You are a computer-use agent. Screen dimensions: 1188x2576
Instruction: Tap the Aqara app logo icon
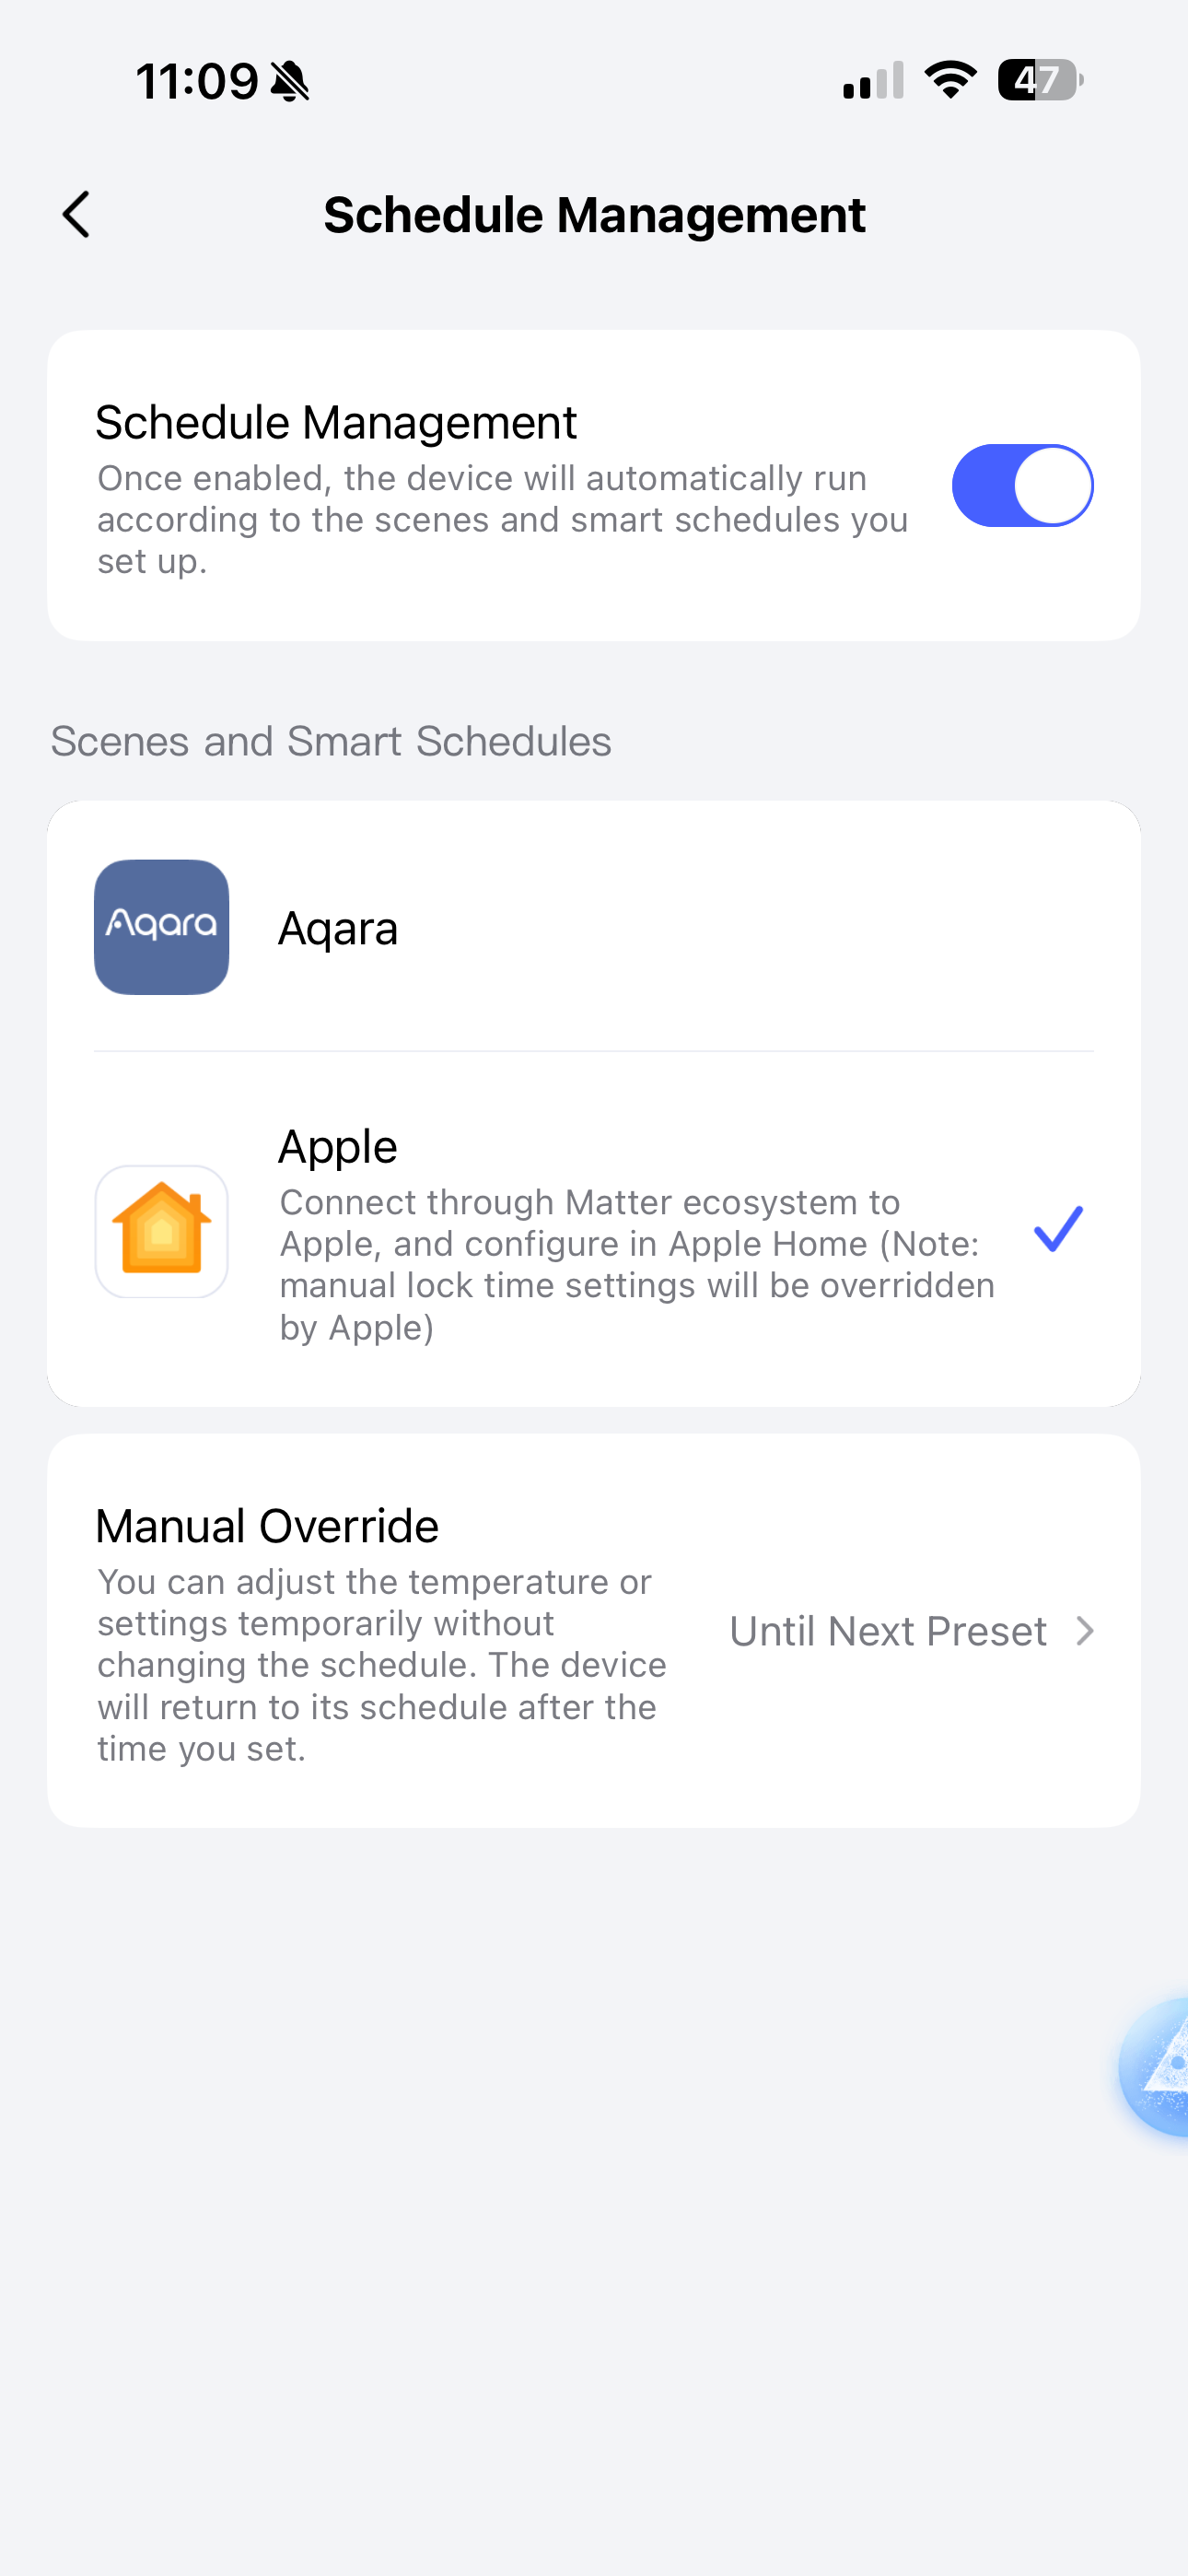161,927
